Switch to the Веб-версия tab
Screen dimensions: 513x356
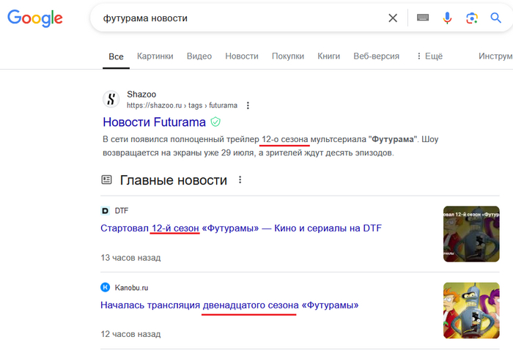[376, 56]
